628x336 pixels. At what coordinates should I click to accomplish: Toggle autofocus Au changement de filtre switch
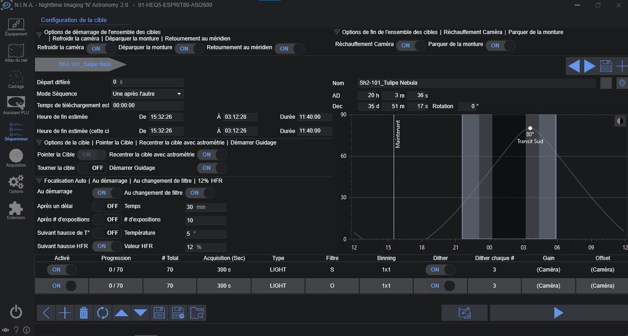point(200,193)
